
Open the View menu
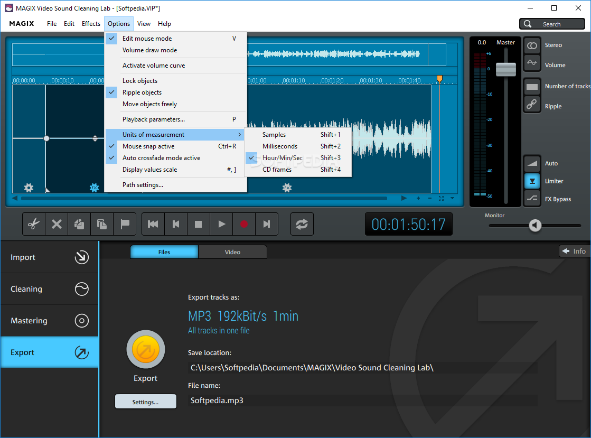(144, 24)
